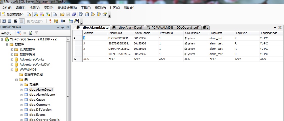The height and width of the screenshot is (121, 284).
Task: Select the dbo.Comment table
Action: (x=40, y=105)
